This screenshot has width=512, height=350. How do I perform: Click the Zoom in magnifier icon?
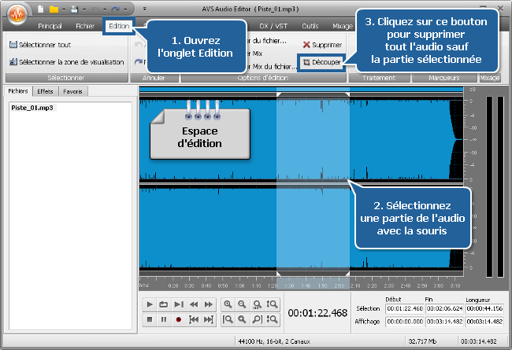(x=228, y=304)
